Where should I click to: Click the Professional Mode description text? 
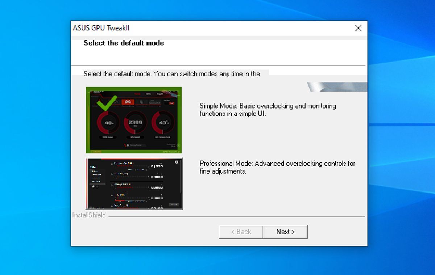click(277, 167)
